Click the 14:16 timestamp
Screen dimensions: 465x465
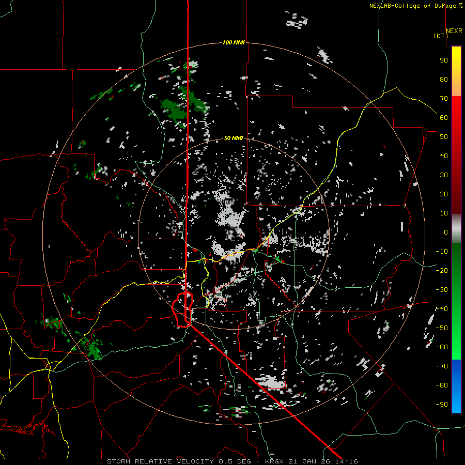click(x=346, y=461)
